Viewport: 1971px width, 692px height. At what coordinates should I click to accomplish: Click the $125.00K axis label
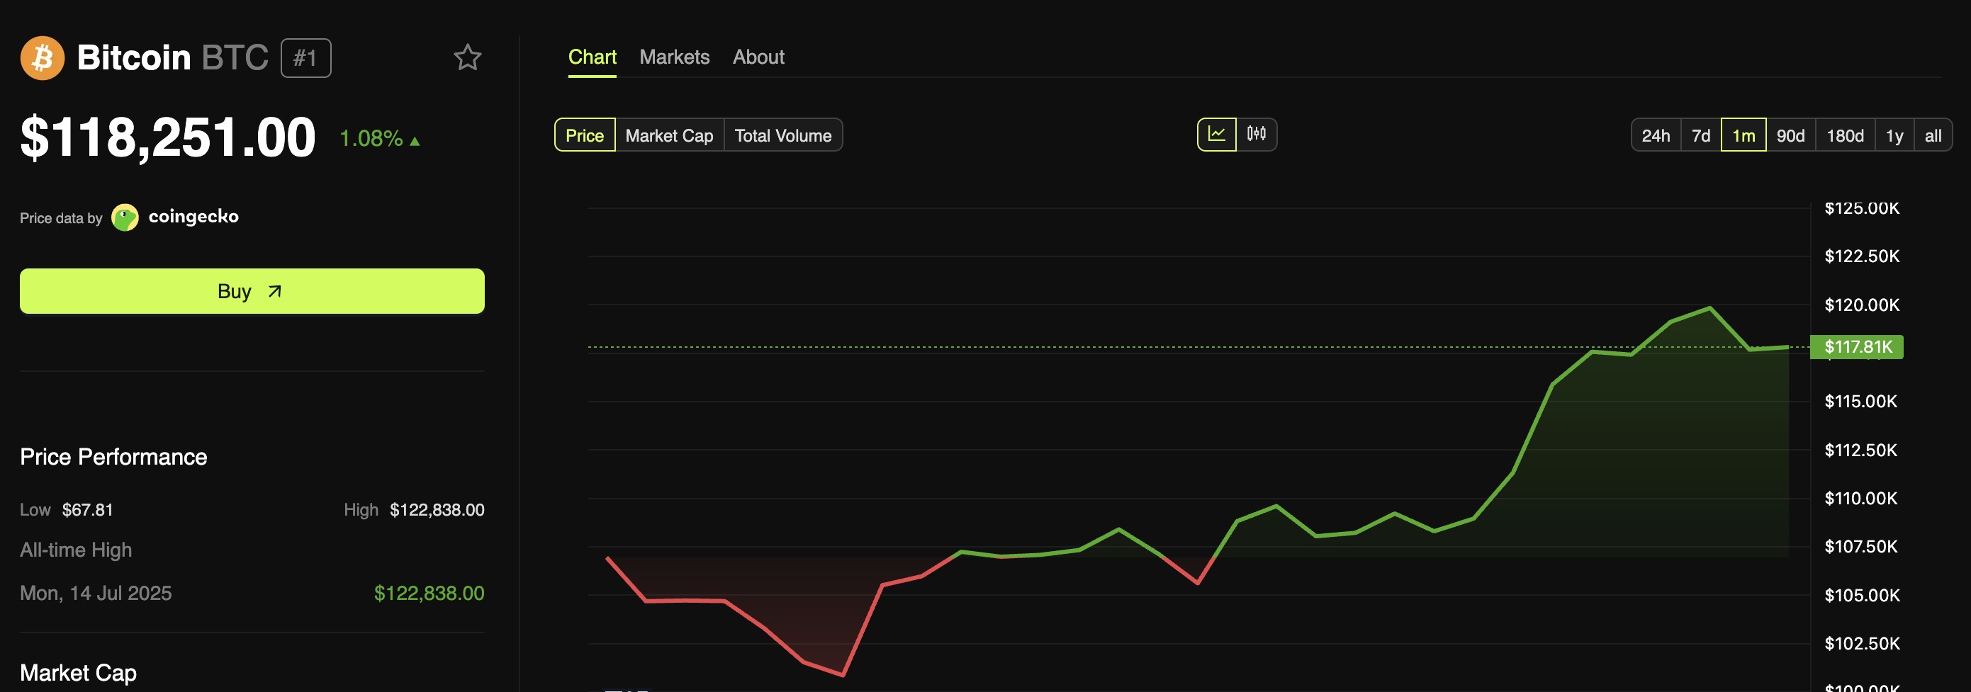point(1862,209)
